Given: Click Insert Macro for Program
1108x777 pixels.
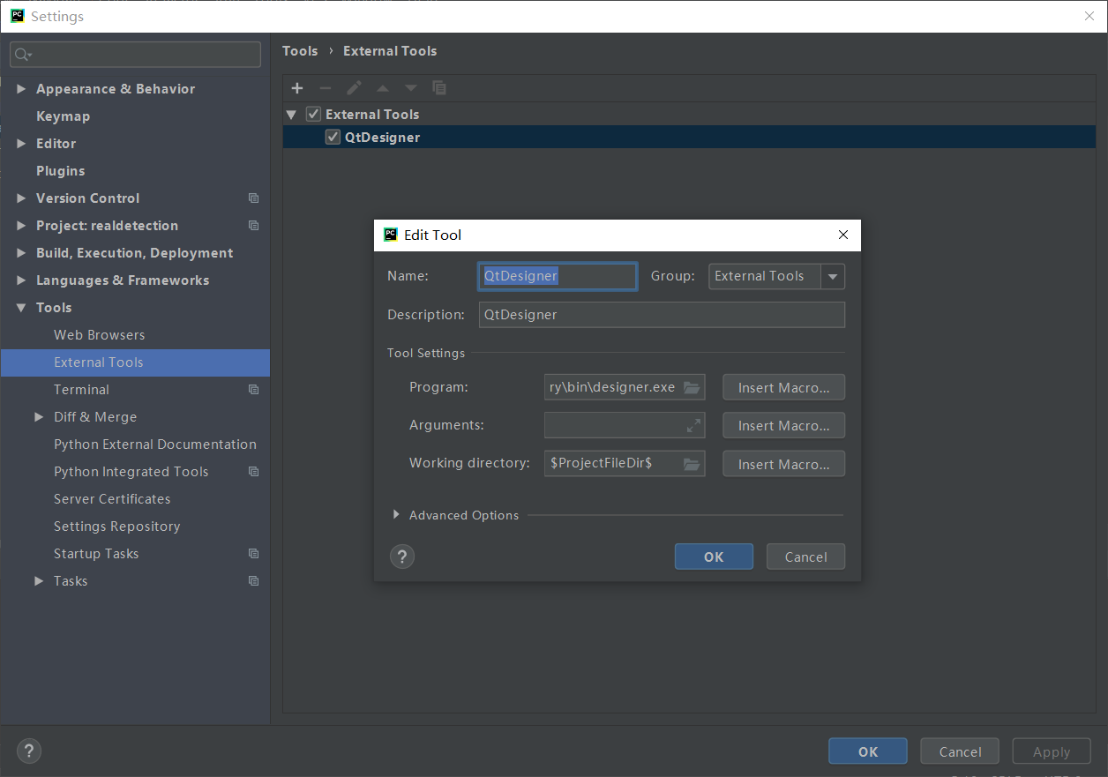Looking at the screenshot, I should (x=783, y=387).
